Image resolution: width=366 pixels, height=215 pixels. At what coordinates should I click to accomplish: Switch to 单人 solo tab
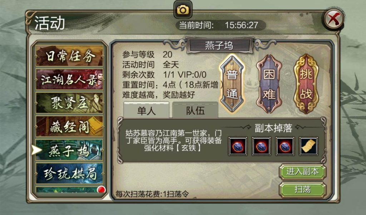pyautogui.click(x=146, y=110)
